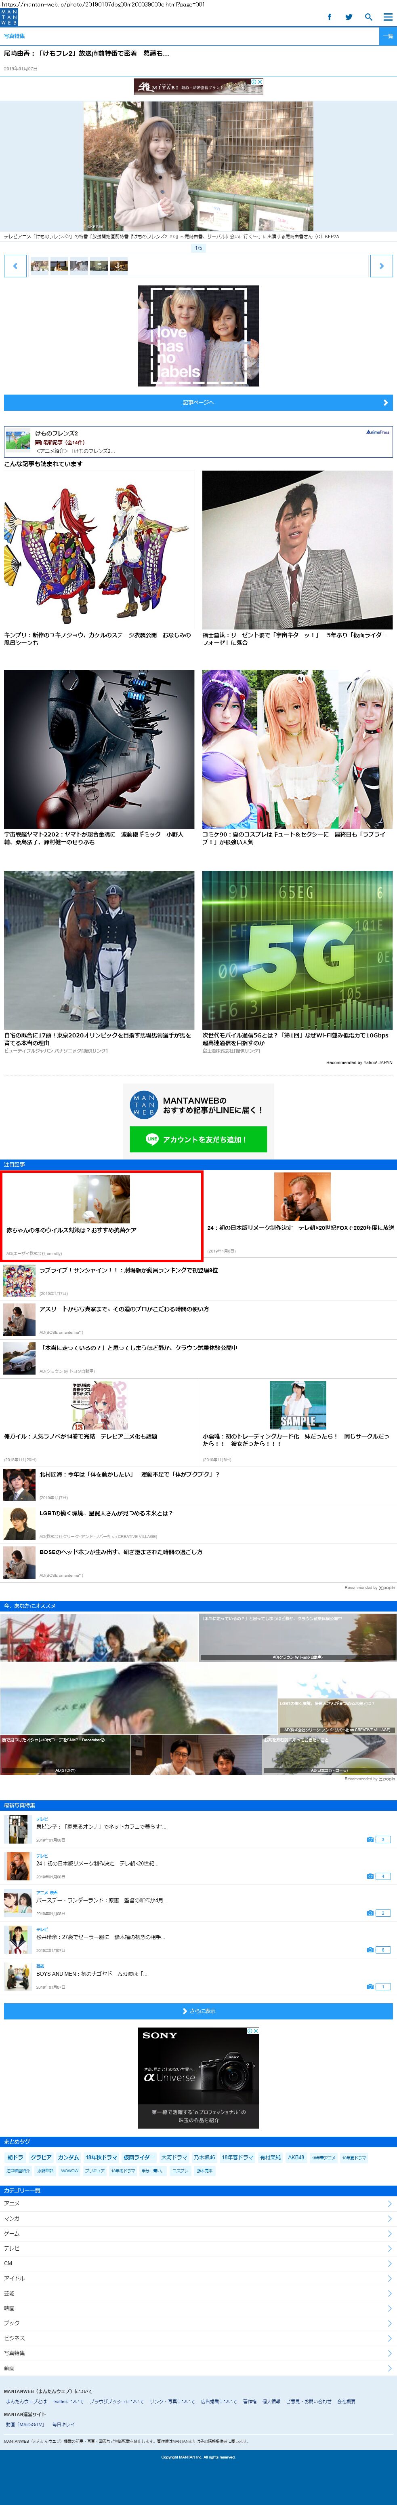This screenshot has height=2505, width=397.
Task: Open the アスリートから写真家まで article row
Action: tap(198, 1320)
